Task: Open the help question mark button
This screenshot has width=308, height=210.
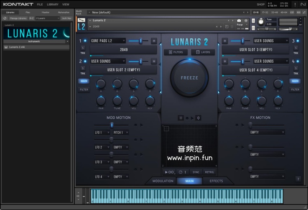Action: (x=298, y=179)
